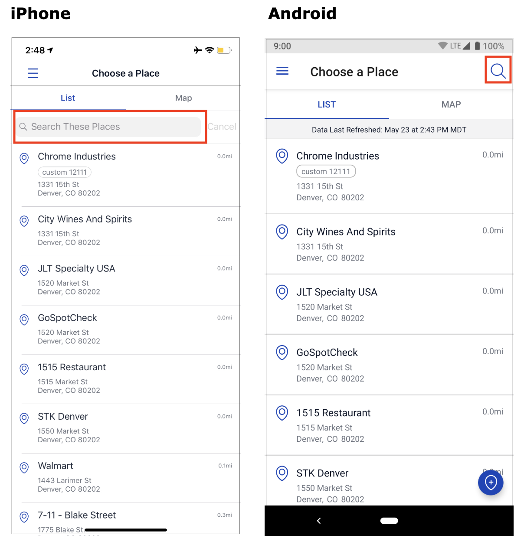The width and height of the screenshot is (524, 548).
Task: Tap Cancel next to search bar
Action: pyautogui.click(x=222, y=127)
